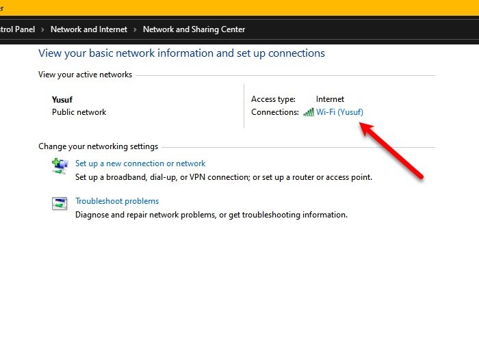This screenshot has width=479, height=342.
Task: Expand the chevron after Control Panel
Action: click(42, 29)
